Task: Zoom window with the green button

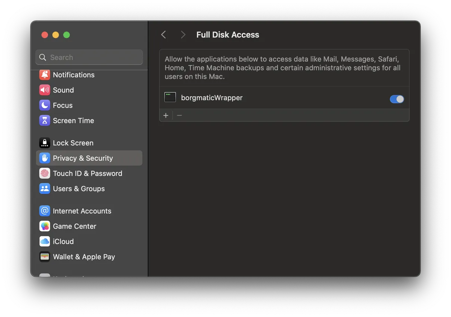Action: click(x=67, y=35)
